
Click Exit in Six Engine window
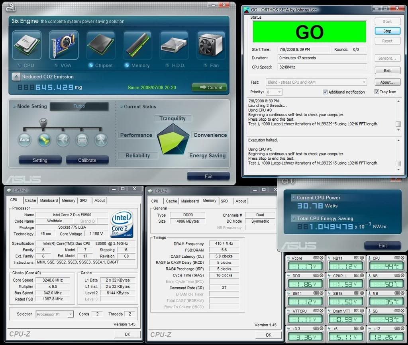coord(208,176)
